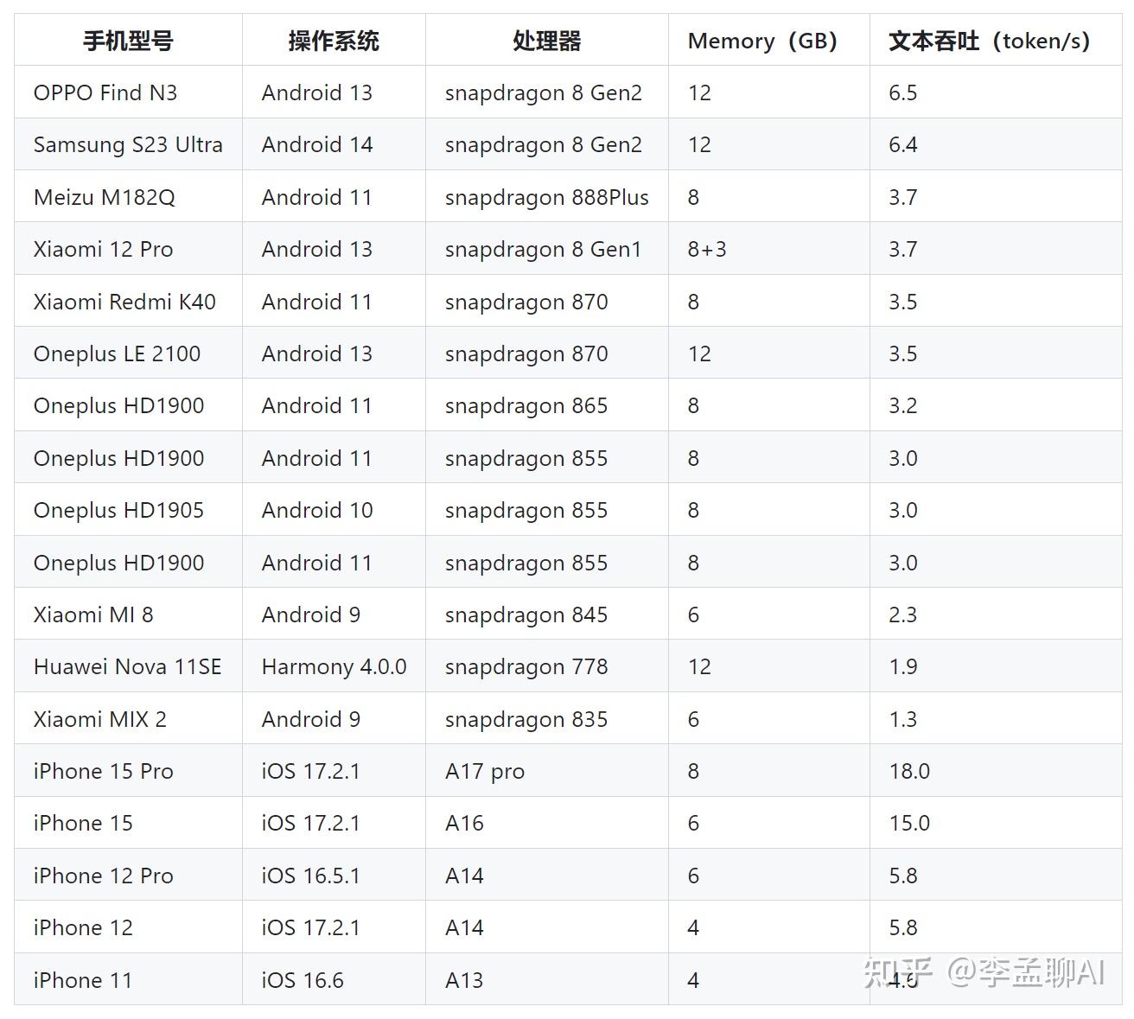Pick the snapdragon 888Plus cell
Image resolution: width=1134 pixels, height=1019 pixels.
[x=547, y=197]
